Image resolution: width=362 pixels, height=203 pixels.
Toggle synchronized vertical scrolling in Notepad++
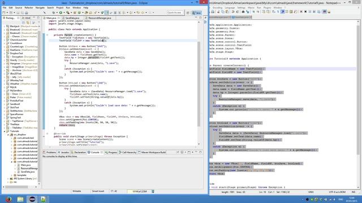[x=264, y=12]
